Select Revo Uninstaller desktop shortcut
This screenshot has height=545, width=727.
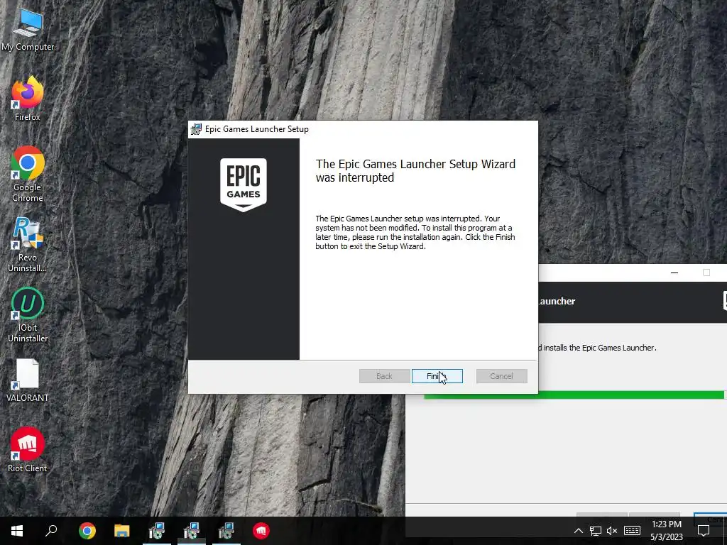[28, 245]
